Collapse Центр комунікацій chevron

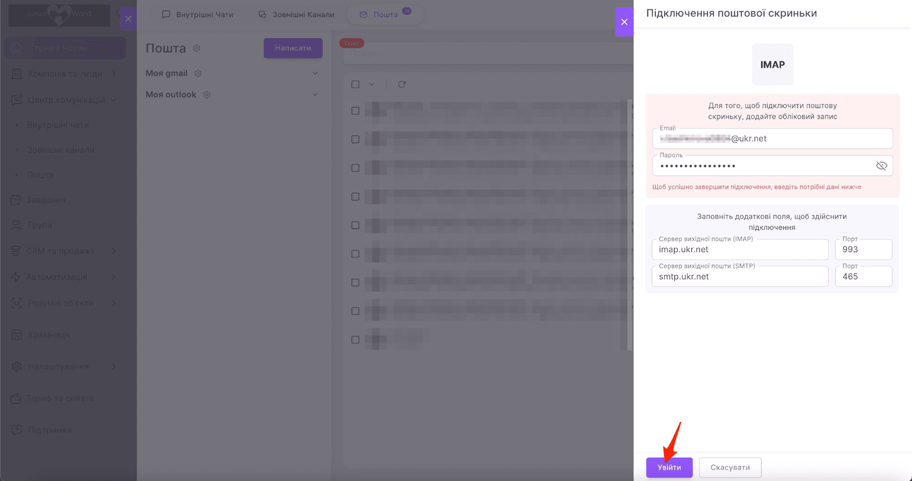[x=113, y=100]
